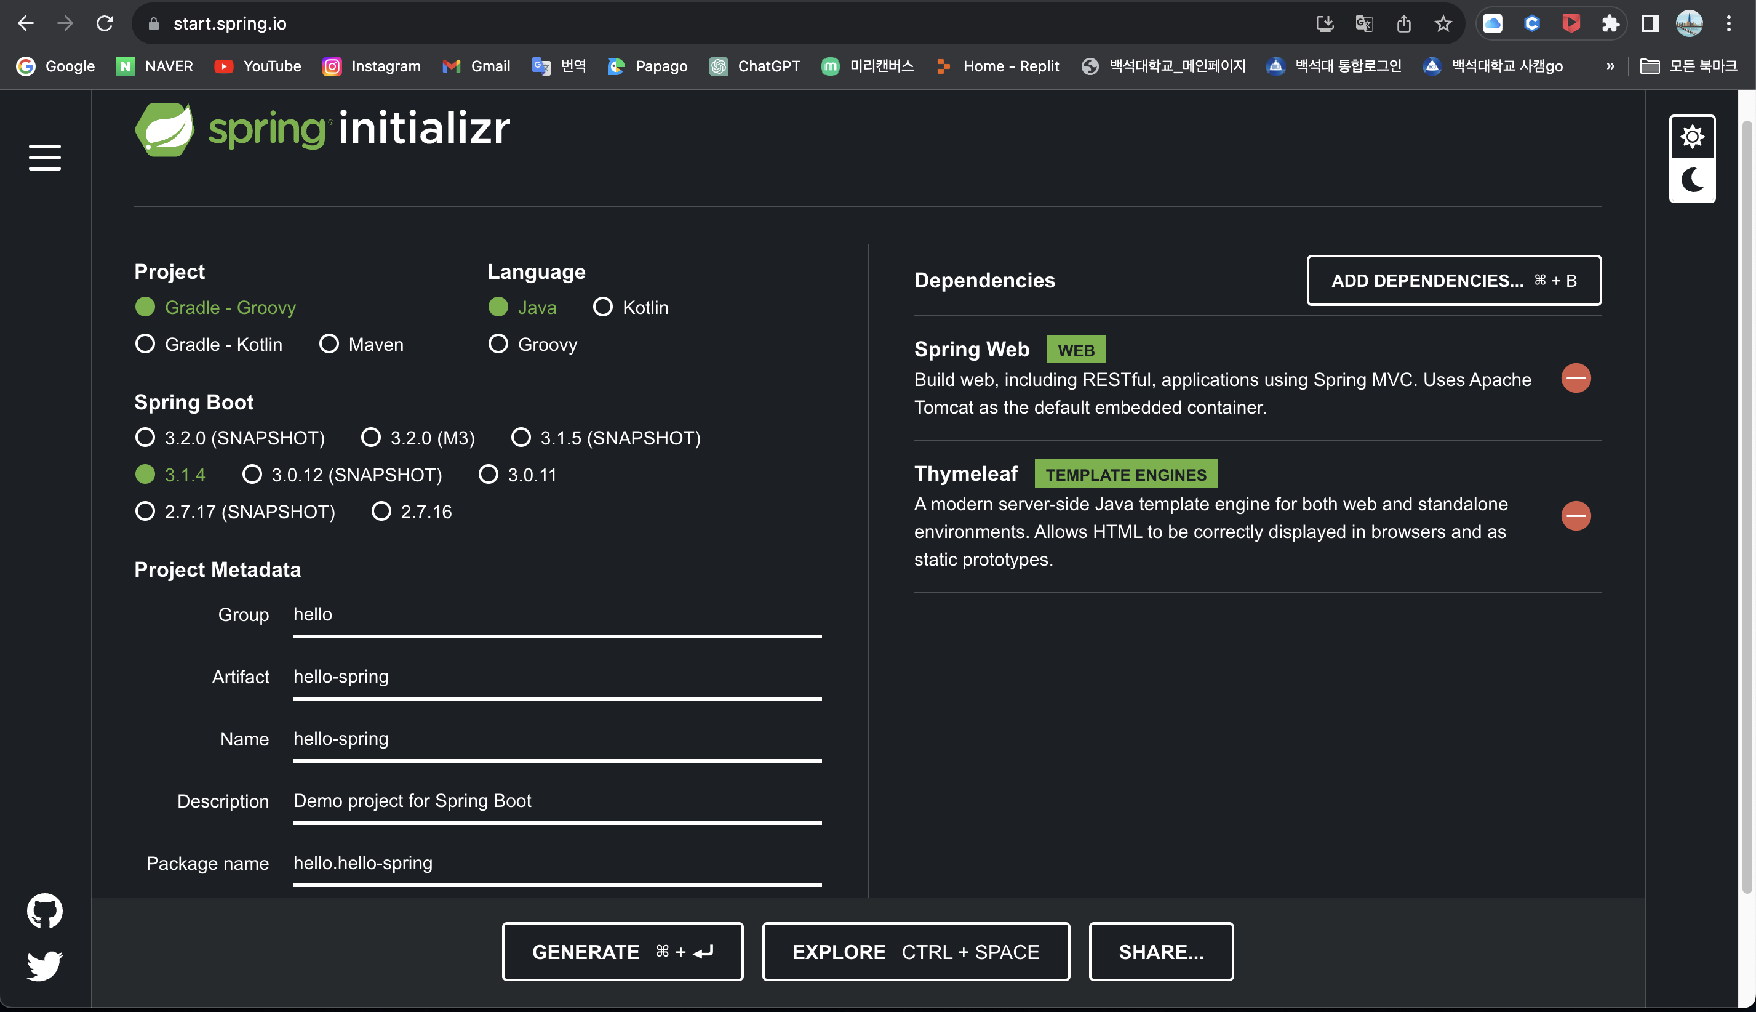Bookmark page with star icon
1756x1012 pixels.
(1443, 23)
